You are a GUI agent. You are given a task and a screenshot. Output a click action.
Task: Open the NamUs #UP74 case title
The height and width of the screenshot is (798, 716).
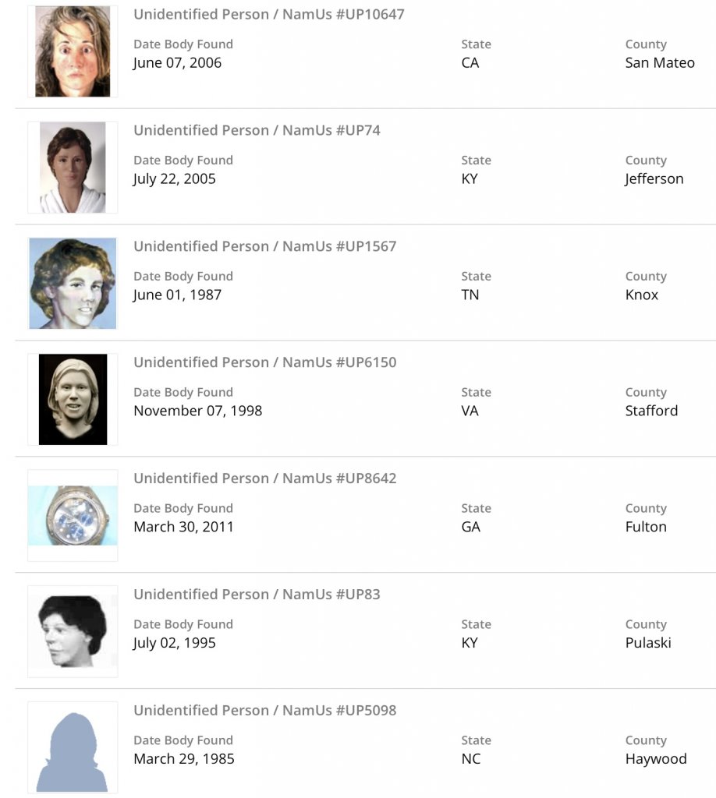pos(257,130)
